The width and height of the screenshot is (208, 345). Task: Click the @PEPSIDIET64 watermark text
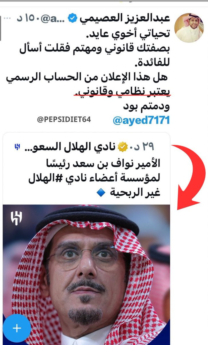[x=64, y=119]
